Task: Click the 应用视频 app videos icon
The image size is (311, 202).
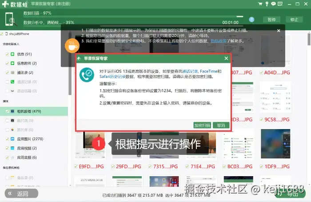Action: [x=12, y=148]
